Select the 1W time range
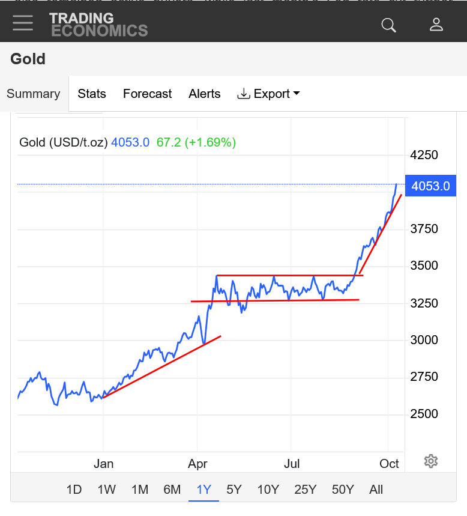 tap(106, 490)
